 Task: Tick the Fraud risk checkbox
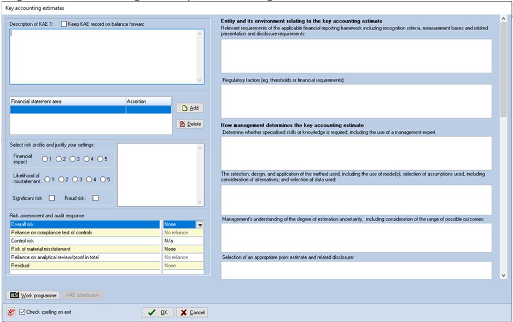tap(96, 198)
